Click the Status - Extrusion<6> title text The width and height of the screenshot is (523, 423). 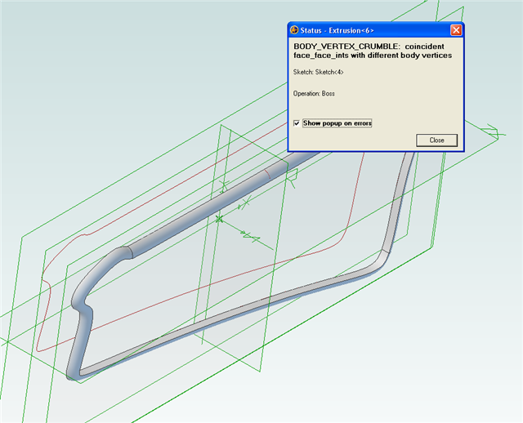(337, 31)
